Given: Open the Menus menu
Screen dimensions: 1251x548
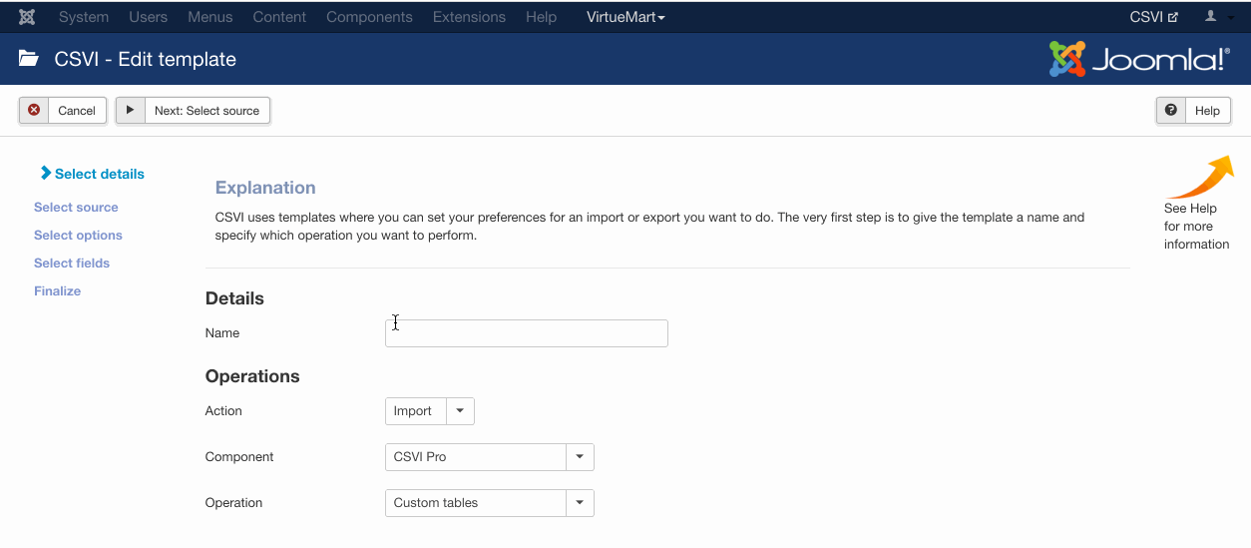Looking at the screenshot, I should point(210,17).
